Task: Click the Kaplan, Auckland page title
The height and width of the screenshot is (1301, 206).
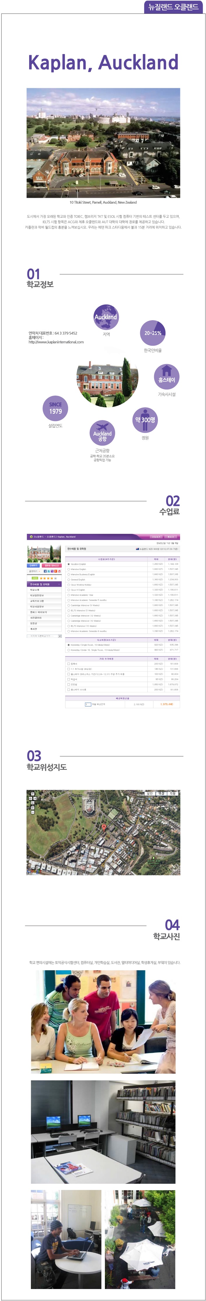Action: (x=103, y=63)
